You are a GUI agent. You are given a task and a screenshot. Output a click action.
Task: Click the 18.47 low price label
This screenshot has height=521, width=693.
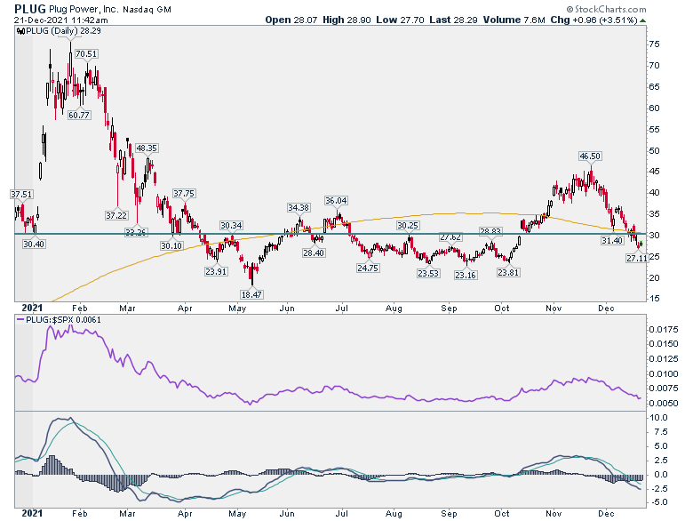click(251, 294)
